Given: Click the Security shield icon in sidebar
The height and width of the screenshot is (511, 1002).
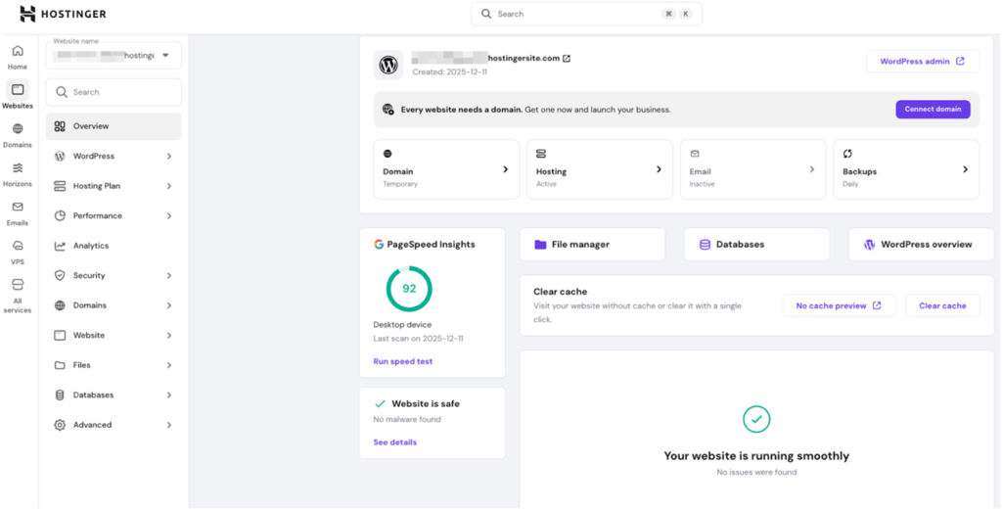Looking at the screenshot, I should point(60,276).
